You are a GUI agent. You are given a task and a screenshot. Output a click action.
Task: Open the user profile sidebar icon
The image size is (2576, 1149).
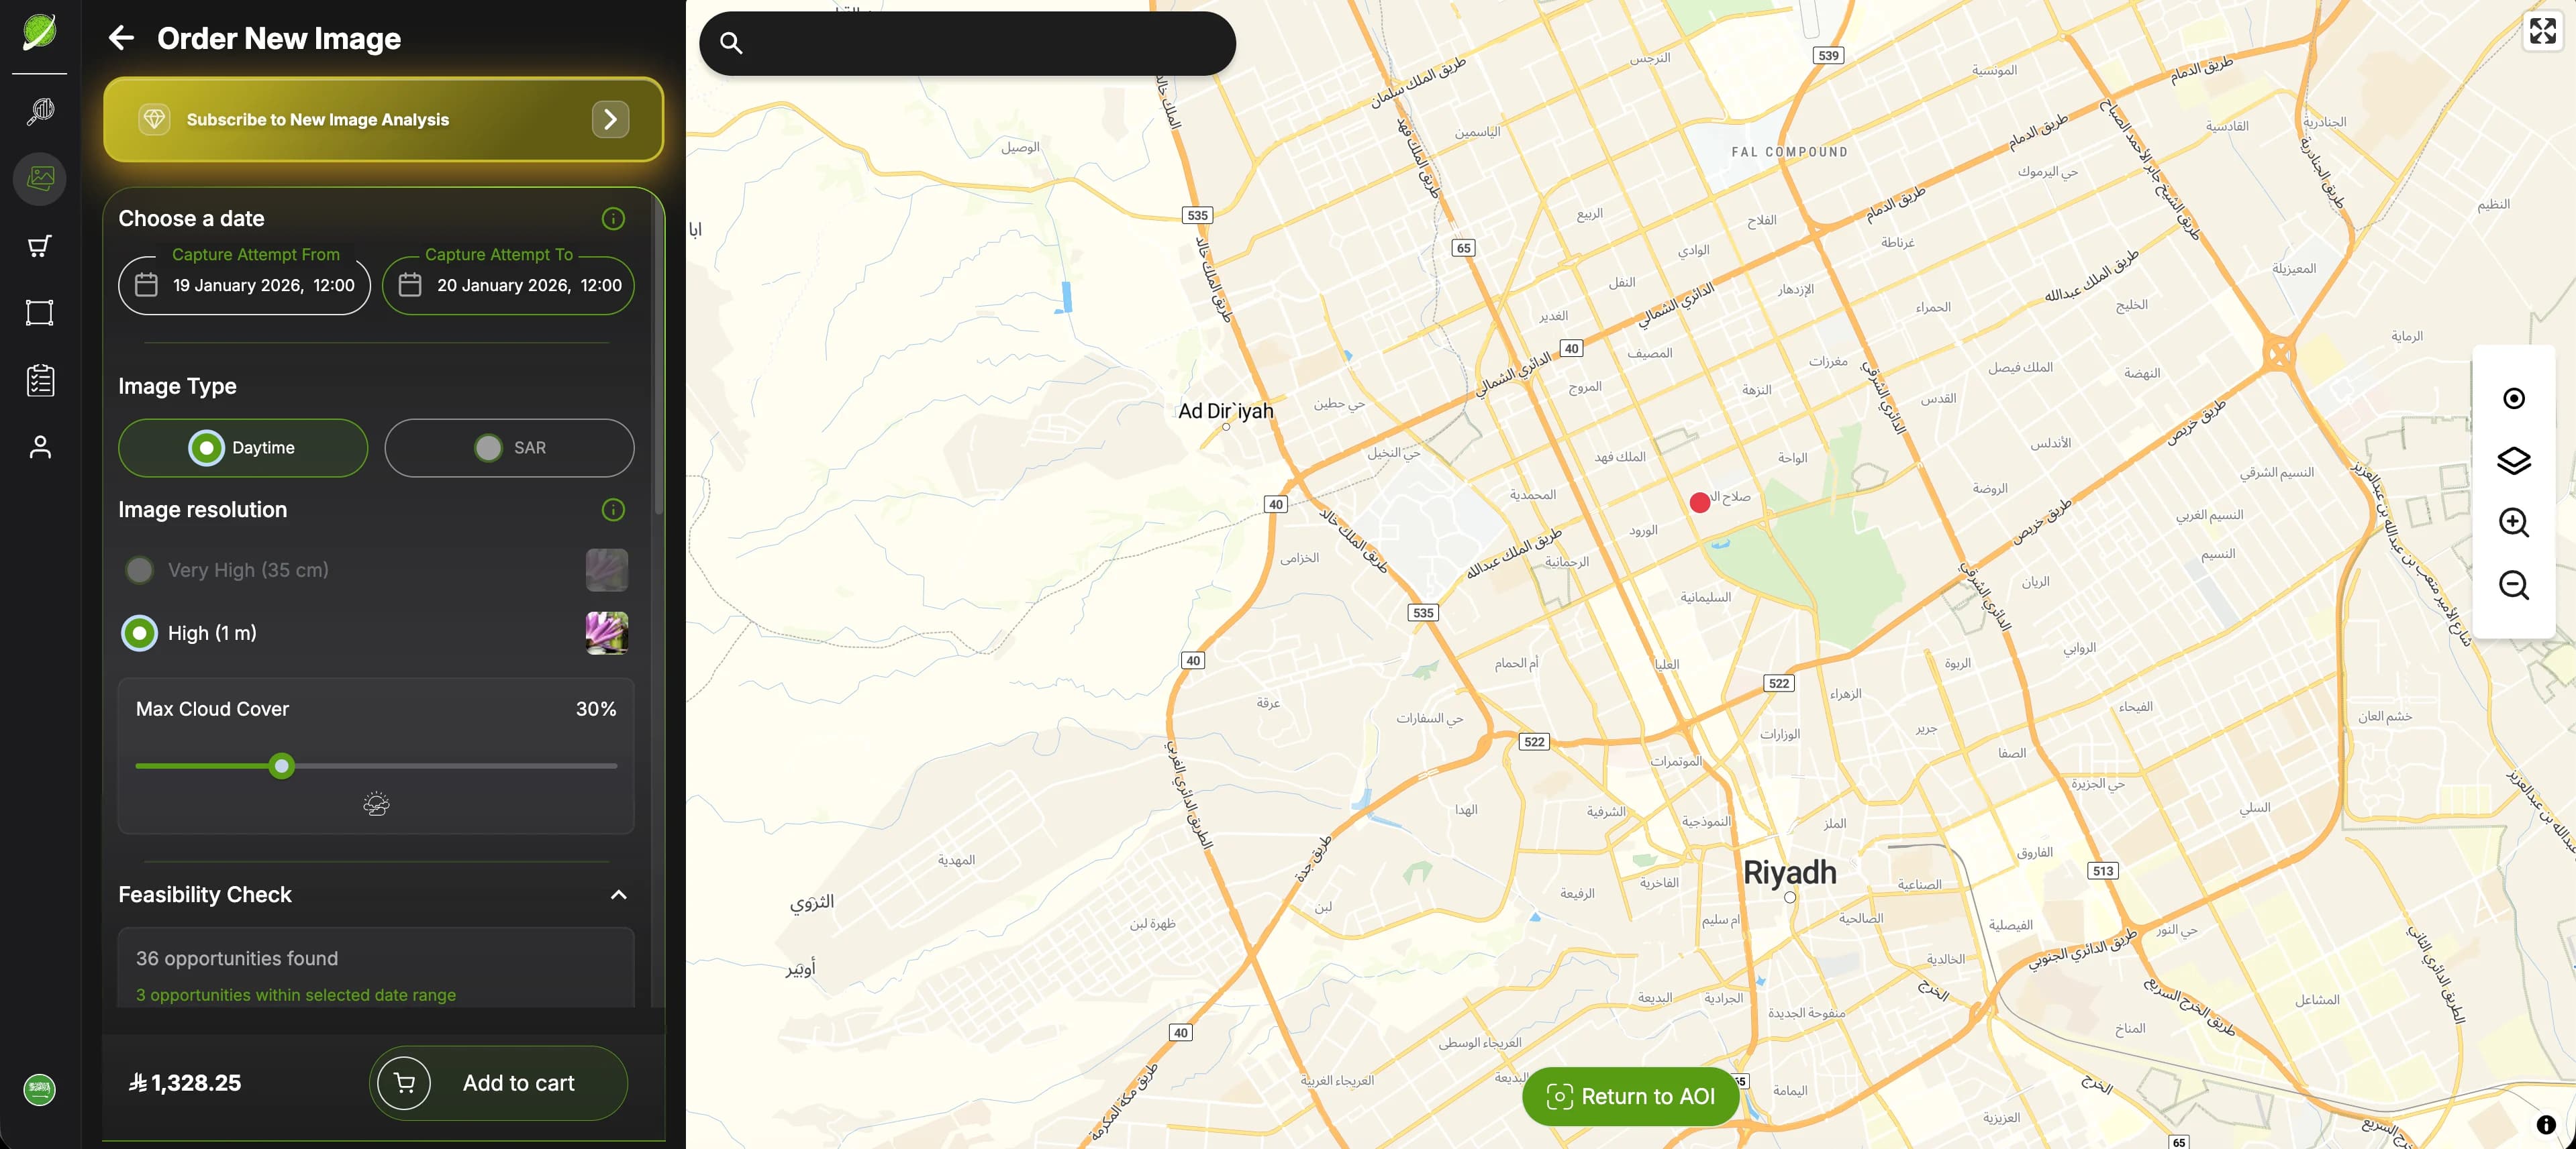coord(39,447)
